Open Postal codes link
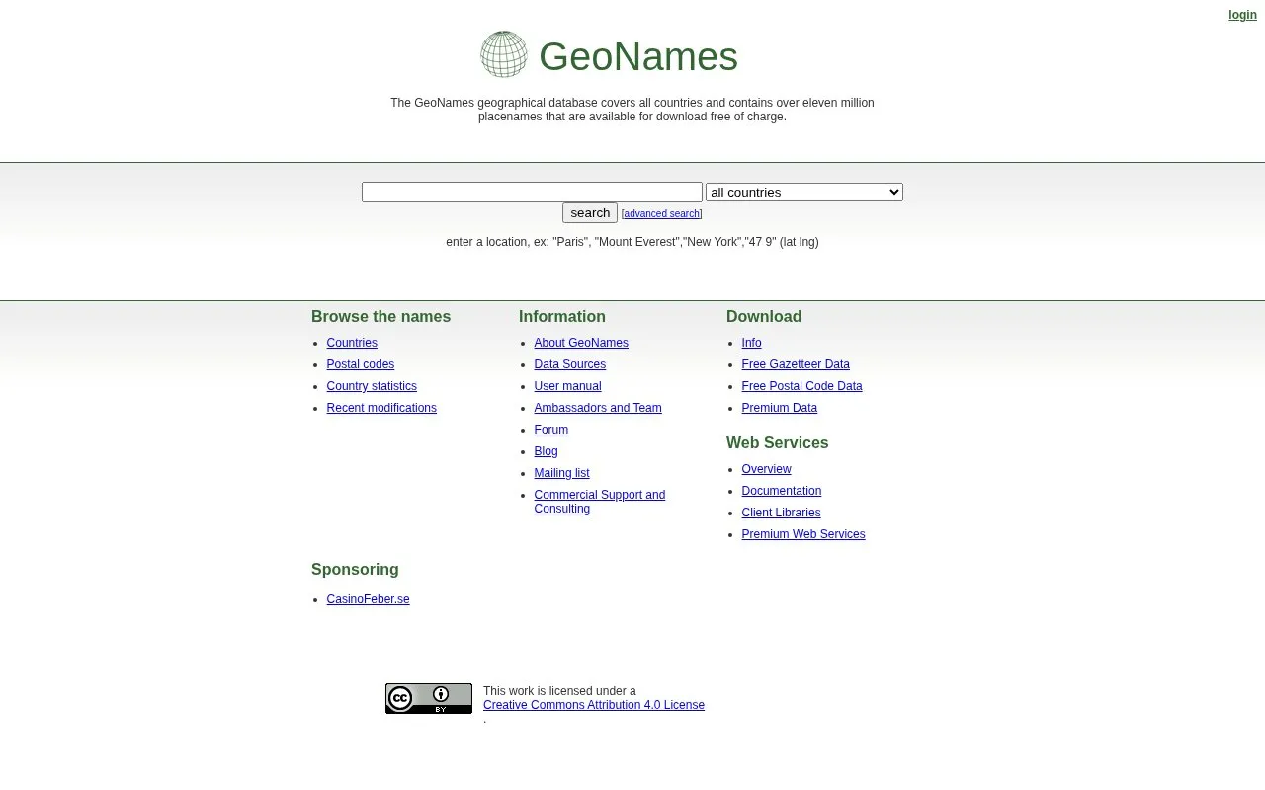This screenshot has width=1265, height=790. click(x=361, y=364)
